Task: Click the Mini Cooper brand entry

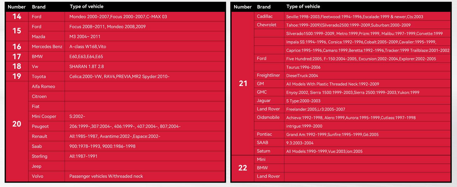Action: pyautogui.click(x=44, y=116)
